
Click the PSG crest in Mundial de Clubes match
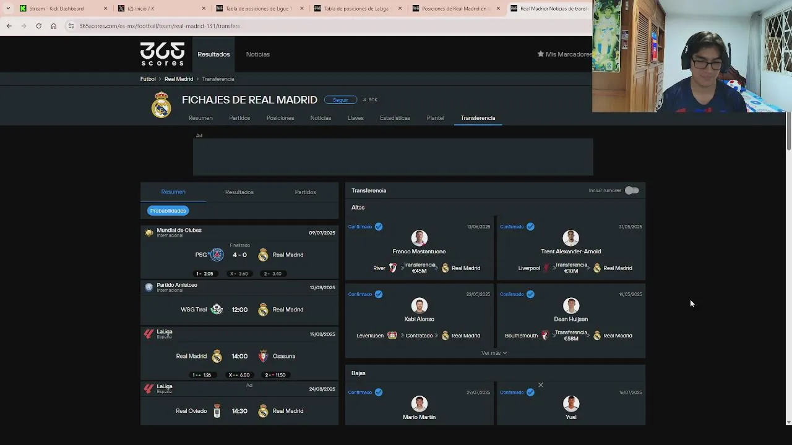[x=217, y=255]
